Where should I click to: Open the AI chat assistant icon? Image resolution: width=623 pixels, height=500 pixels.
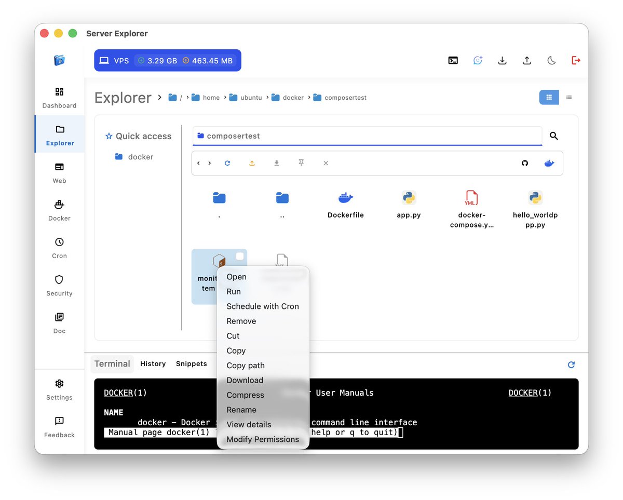[x=478, y=60]
